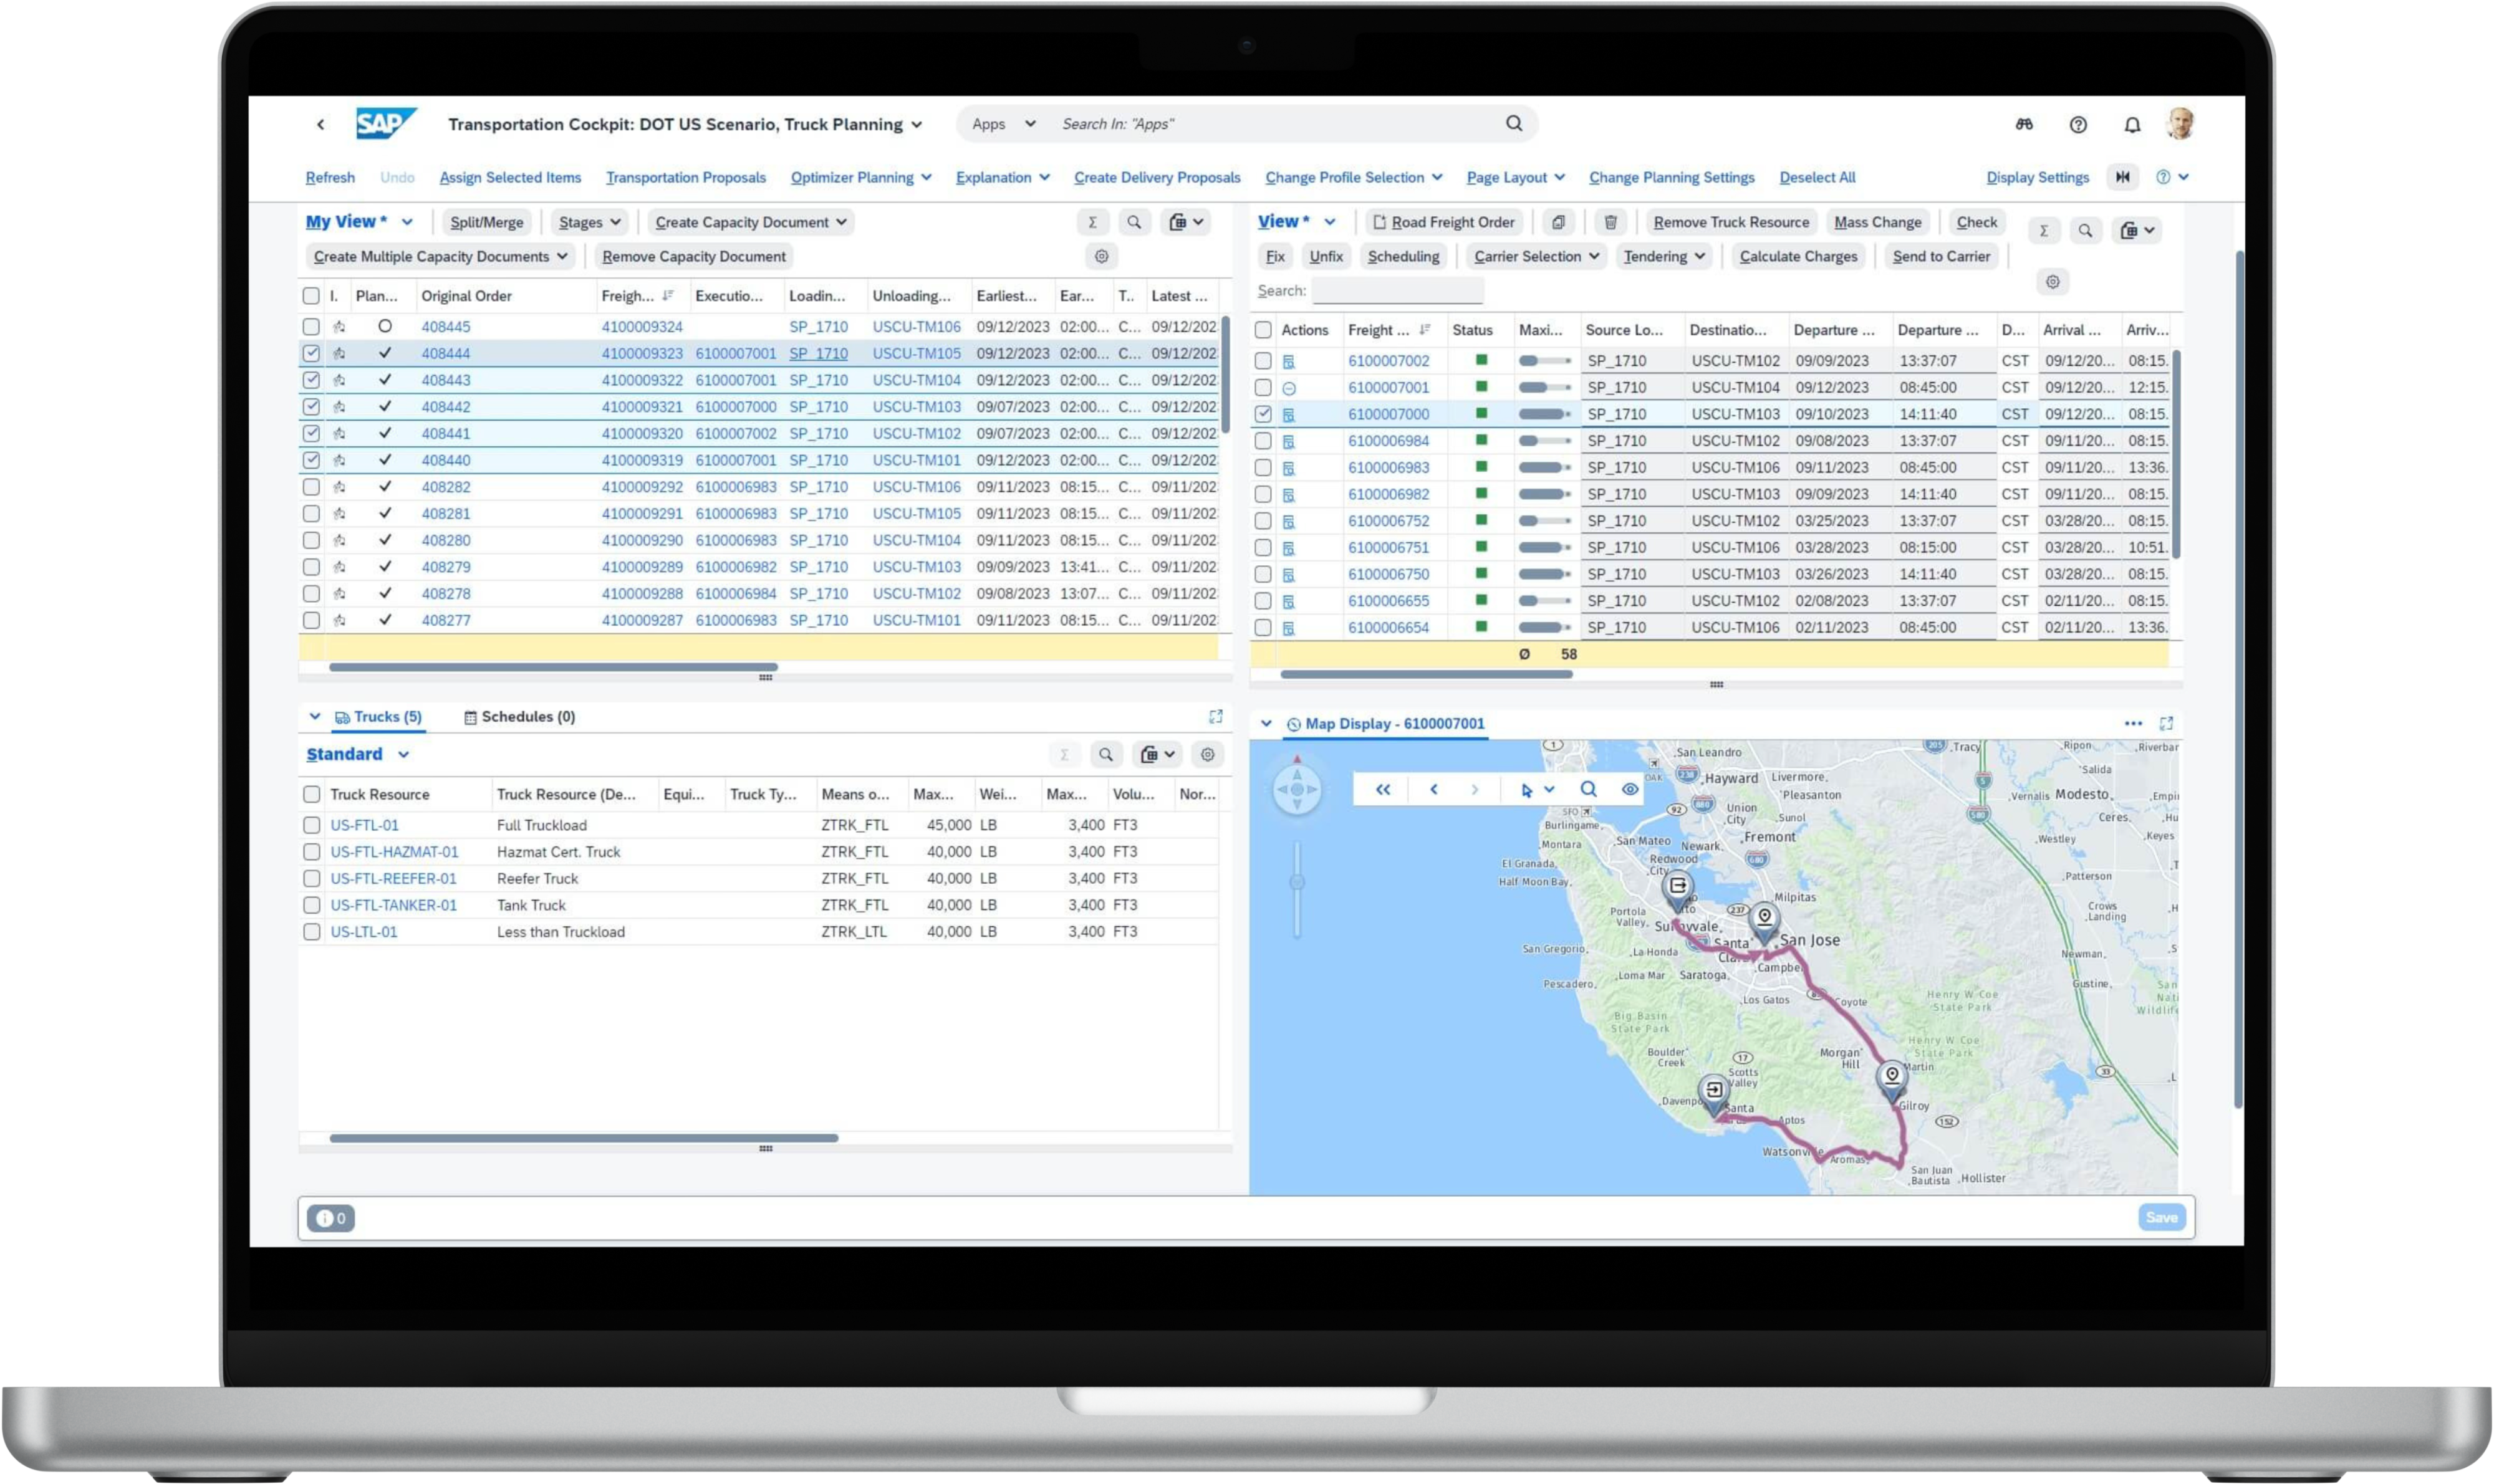Open freight order link 6100006984

(x=1387, y=441)
